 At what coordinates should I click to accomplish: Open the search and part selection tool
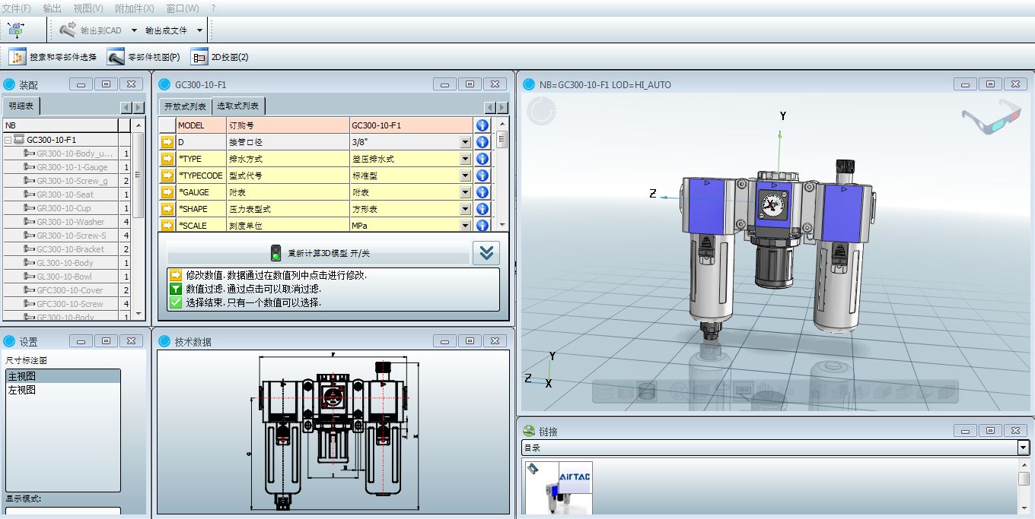coord(53,57)
